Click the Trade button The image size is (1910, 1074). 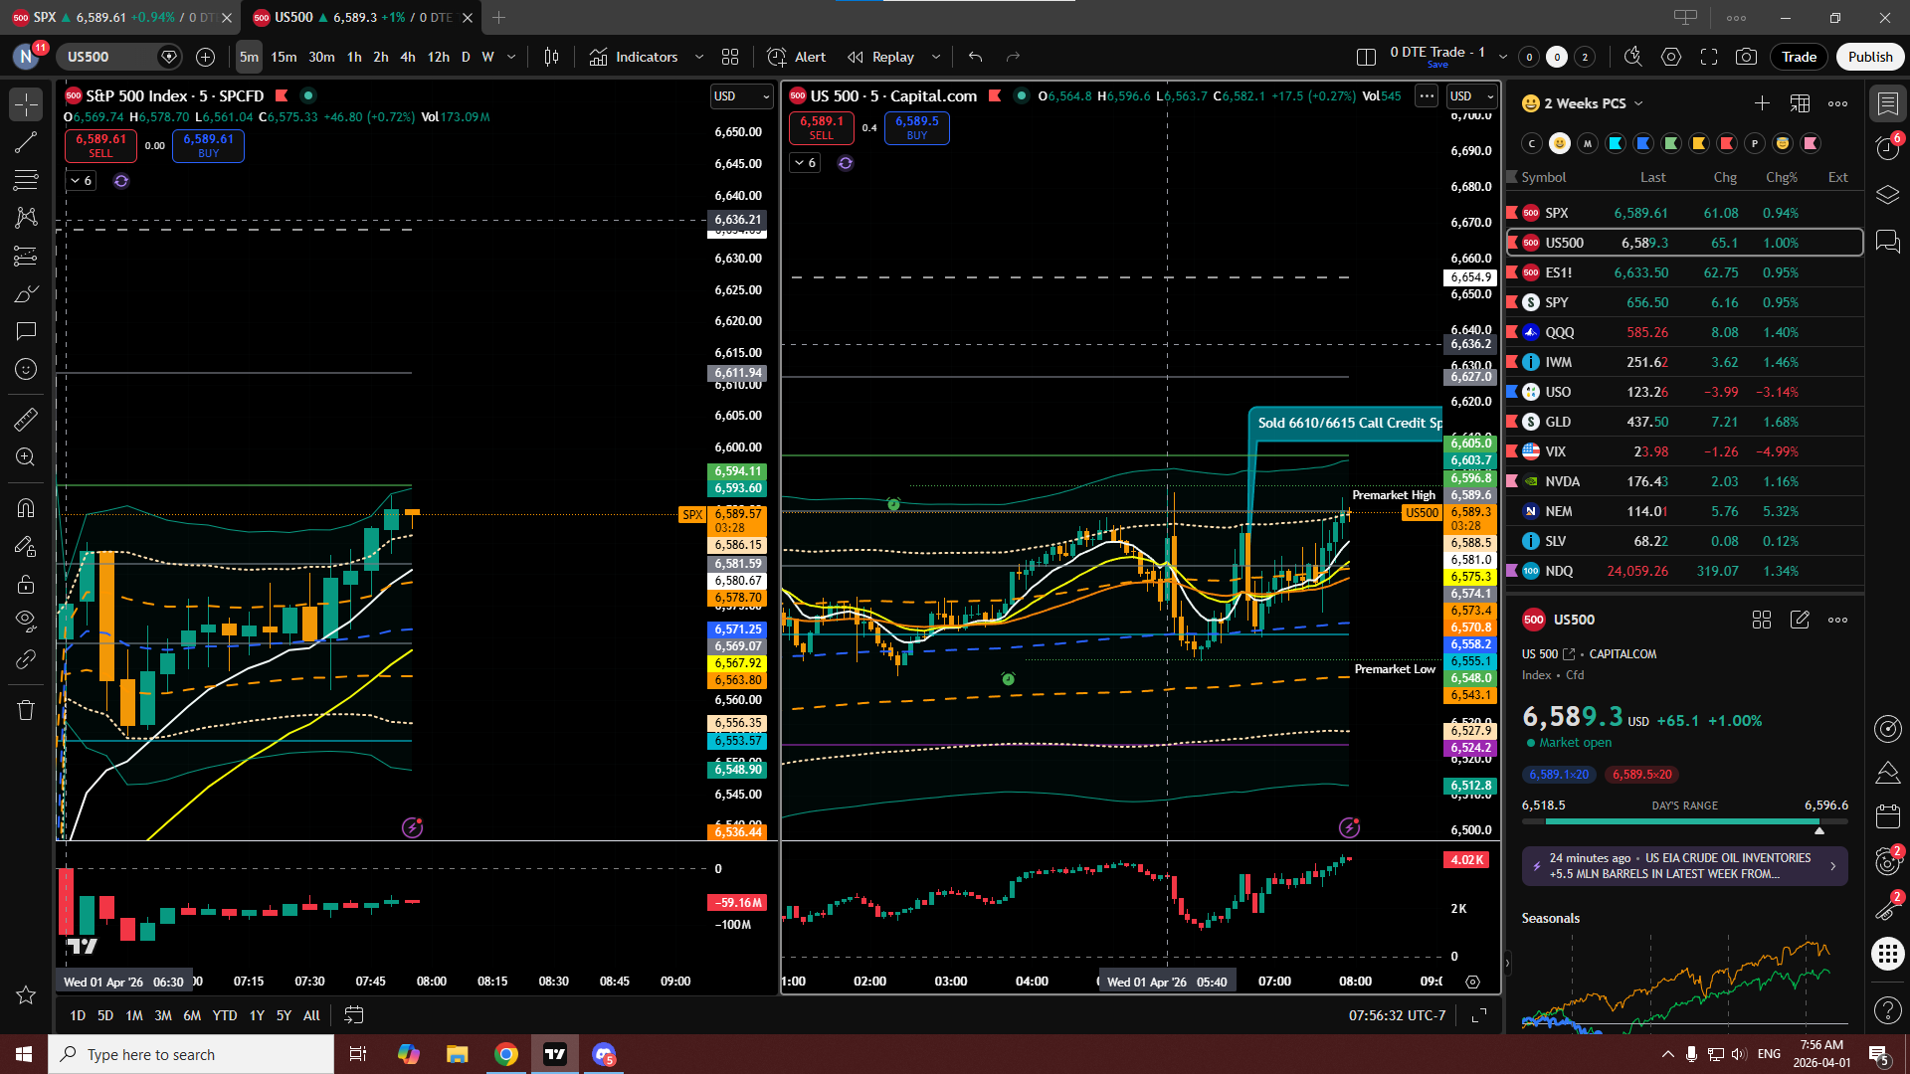(x=1799, y=57)
